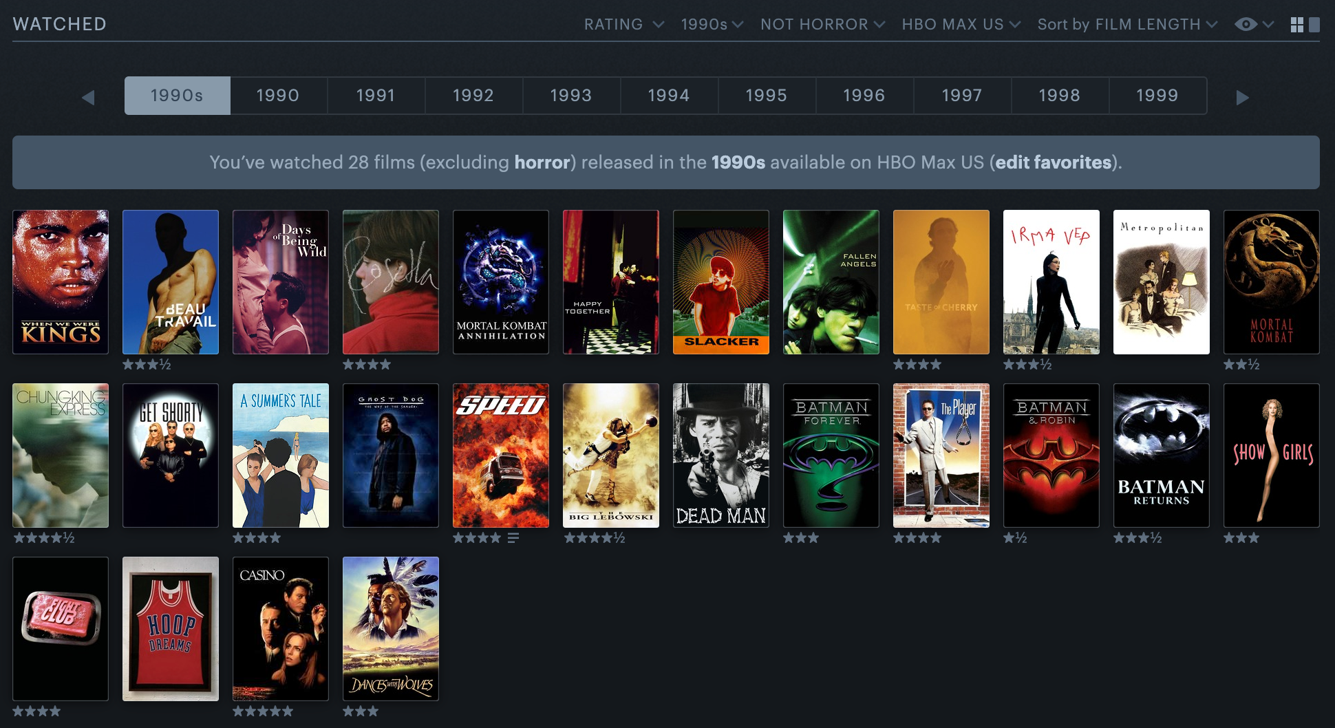The width and height of the screenshot is (1335, 728).
Task: Switch to the large poster view icon
Action: point(1314,25)
